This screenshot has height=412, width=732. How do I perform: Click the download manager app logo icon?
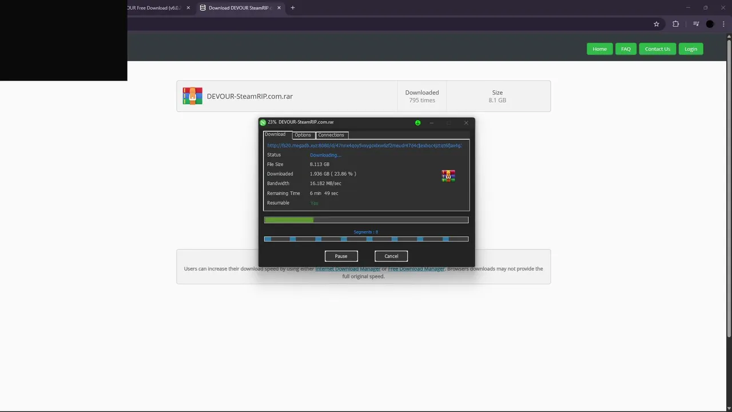point(263,122)
